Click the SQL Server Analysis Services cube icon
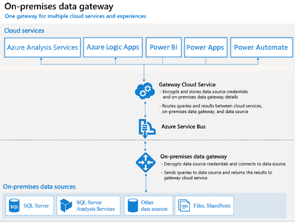This screenshot has height=222, width=295. pyautogui.click(x=66, y=206)
